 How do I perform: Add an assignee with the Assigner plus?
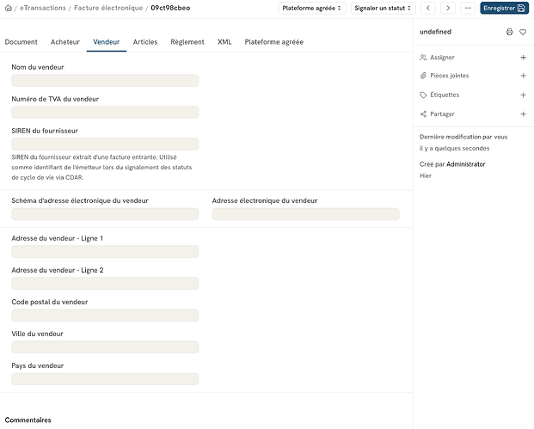coord(524,58)
